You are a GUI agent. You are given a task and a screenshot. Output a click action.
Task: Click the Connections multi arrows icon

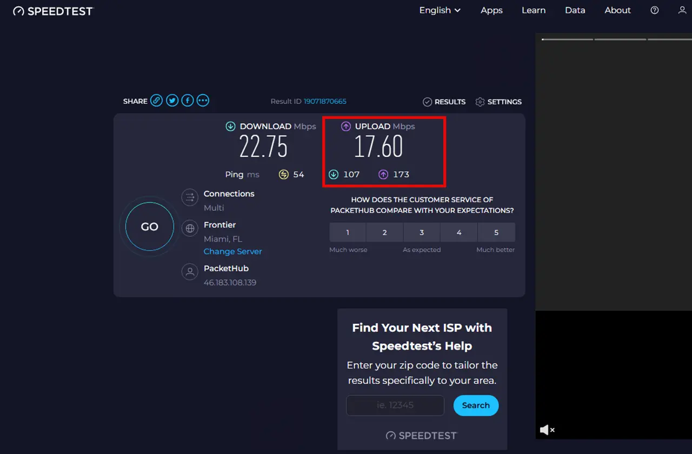click(x=190, y=197)
